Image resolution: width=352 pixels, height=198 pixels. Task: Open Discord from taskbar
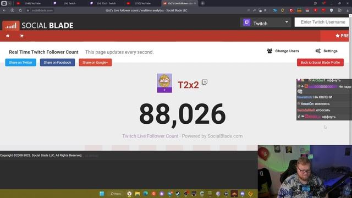tap(243, 194)
